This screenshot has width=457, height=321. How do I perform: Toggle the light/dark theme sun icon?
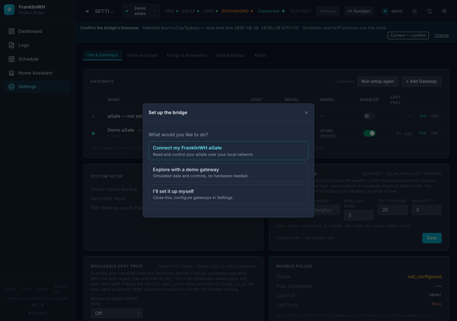(x=415, y=11)
